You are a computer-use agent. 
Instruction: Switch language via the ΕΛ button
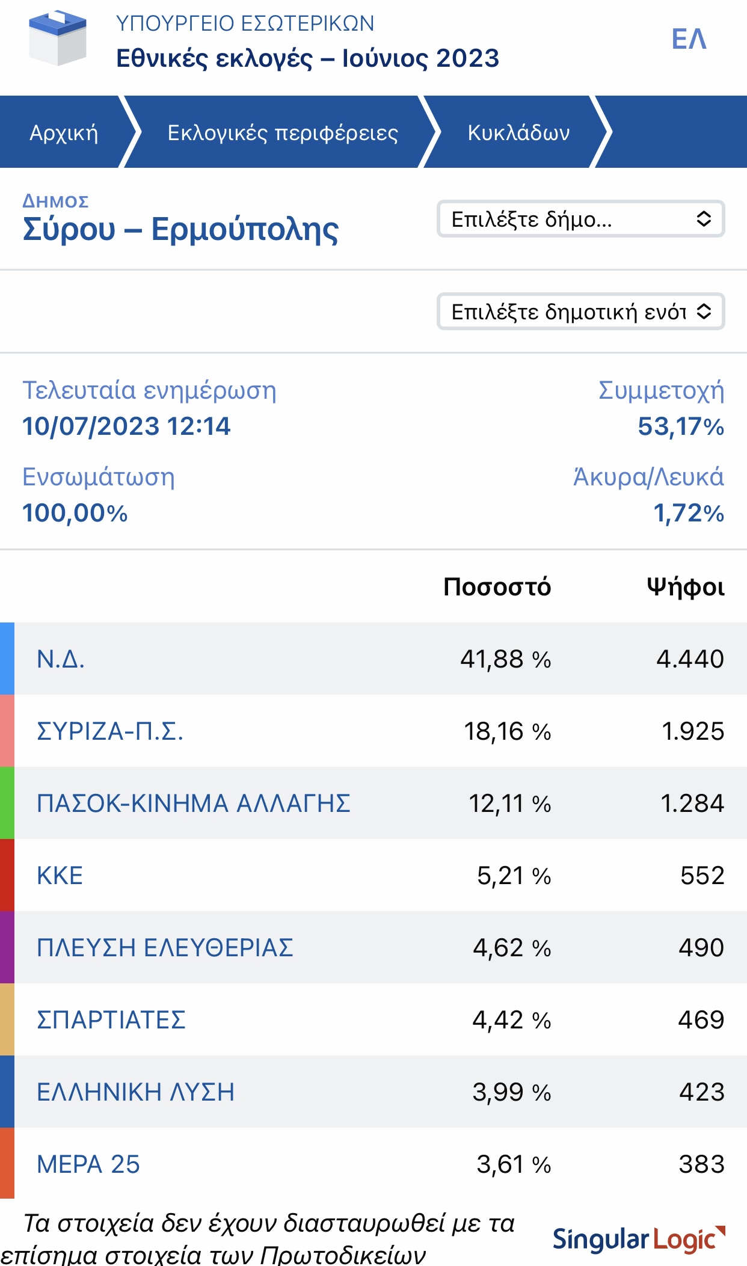click(x=689, y=40)
